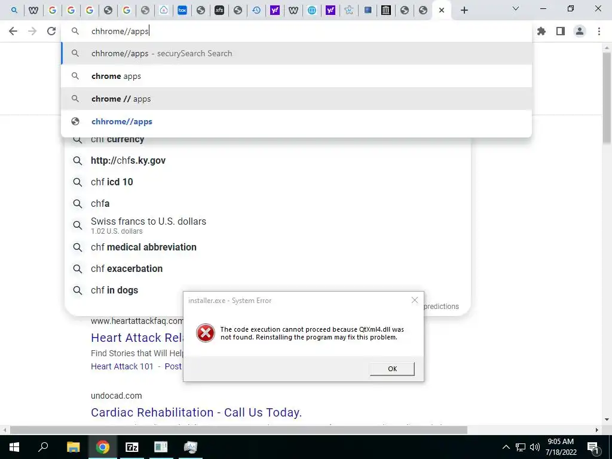Click the search icon next to 'chf in dogs'
Screen dimensions: 612x459
[78, 290]
